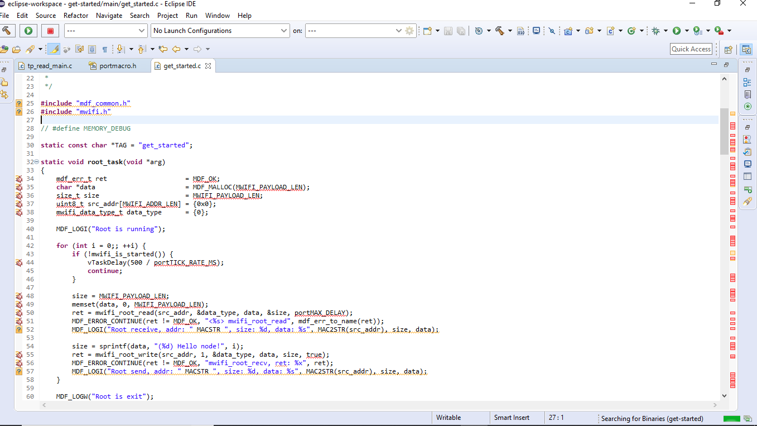Click the Properties table view icon
This screenshot has height=426, width=757.
[748, 176]
